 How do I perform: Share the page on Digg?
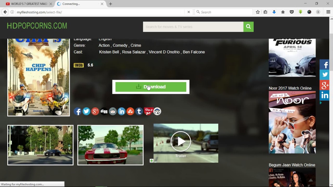pos(104,111)
